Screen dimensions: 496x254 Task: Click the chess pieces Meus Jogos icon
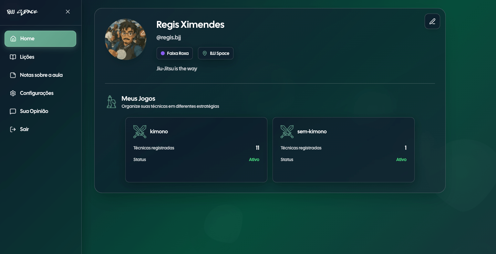coord(111,102)
